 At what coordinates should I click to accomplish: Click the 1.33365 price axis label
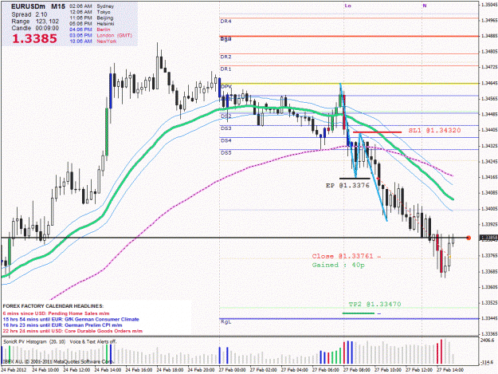point(489,334)
